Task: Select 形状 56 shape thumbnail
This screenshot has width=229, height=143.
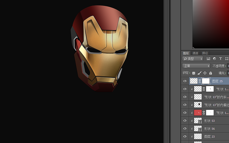Action: (198, 128)
